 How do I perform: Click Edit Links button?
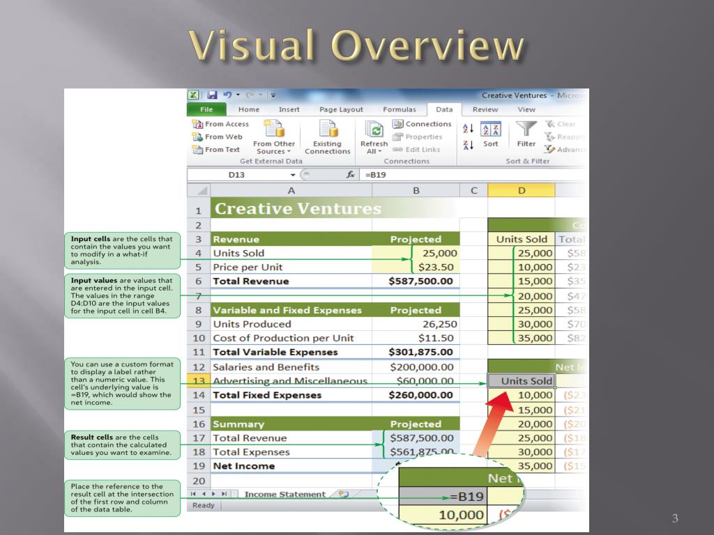[416, 149]
